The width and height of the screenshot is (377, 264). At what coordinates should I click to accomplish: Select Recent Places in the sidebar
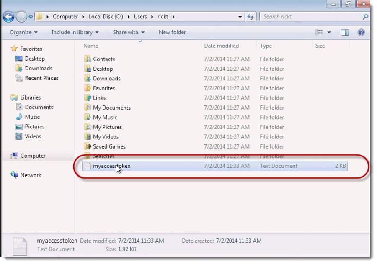pos(41,78)
